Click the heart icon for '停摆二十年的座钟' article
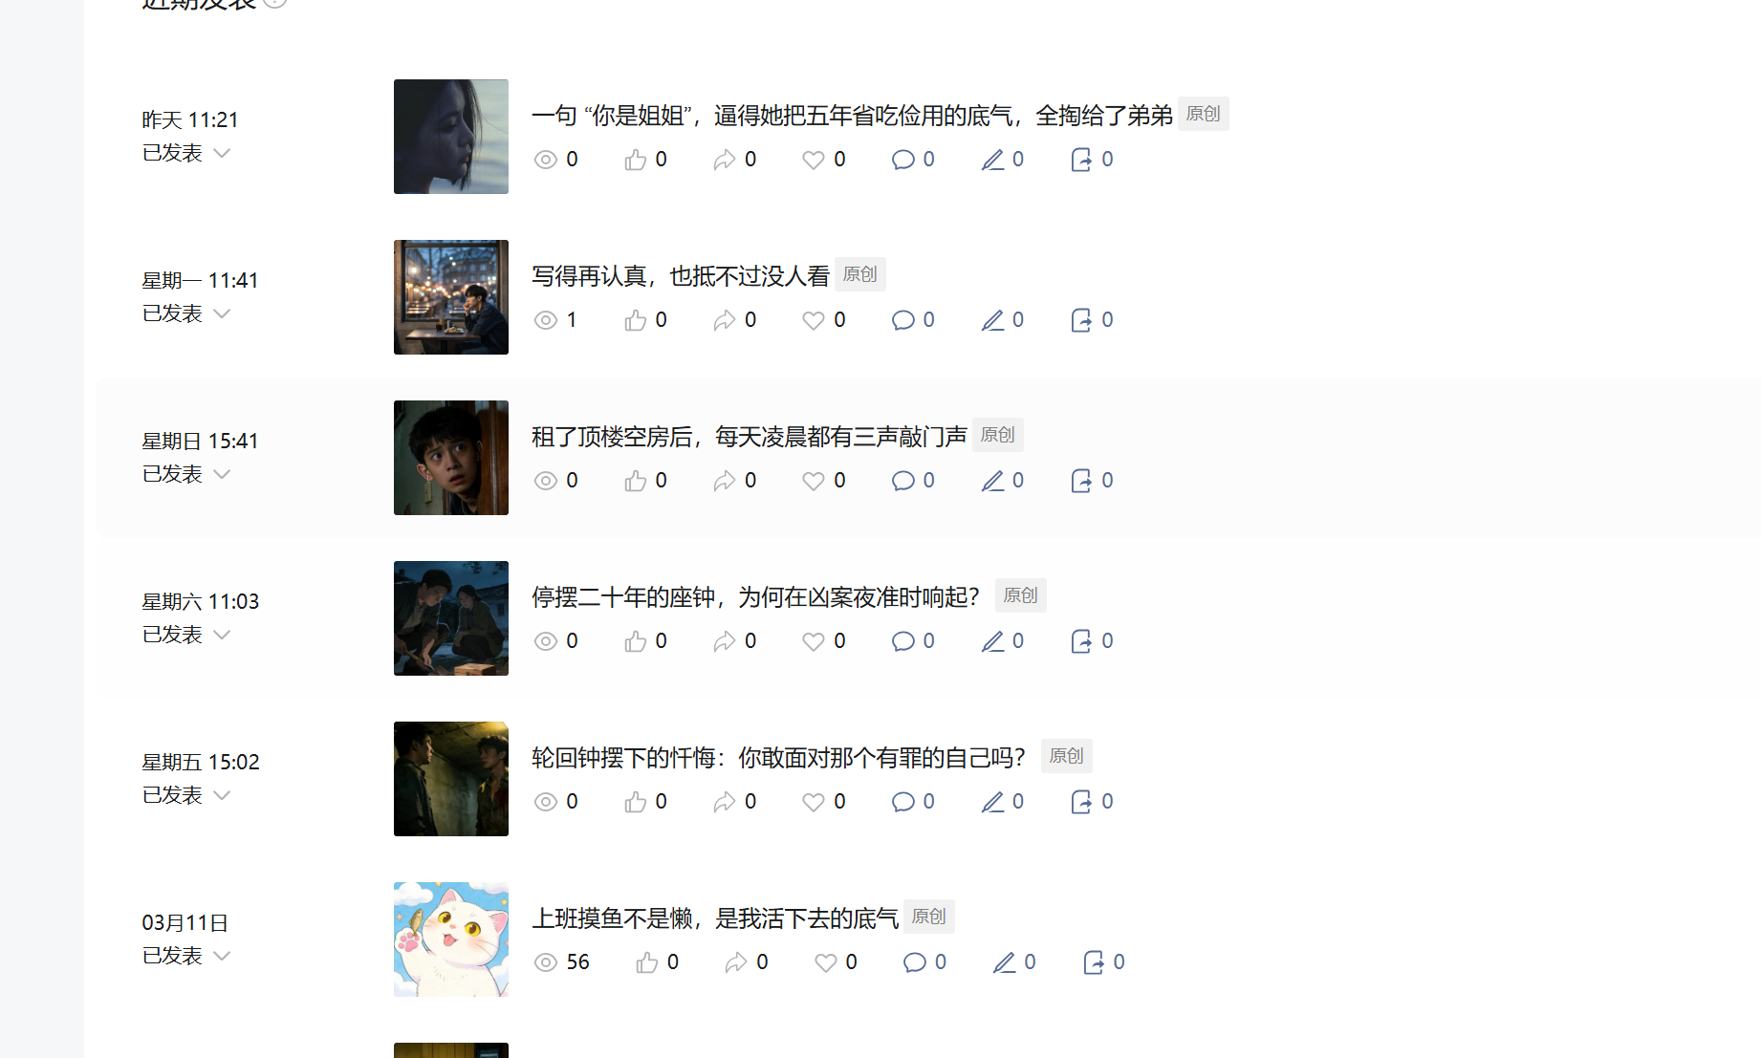Viewport: 1761px width, 1058px height. 813,641
